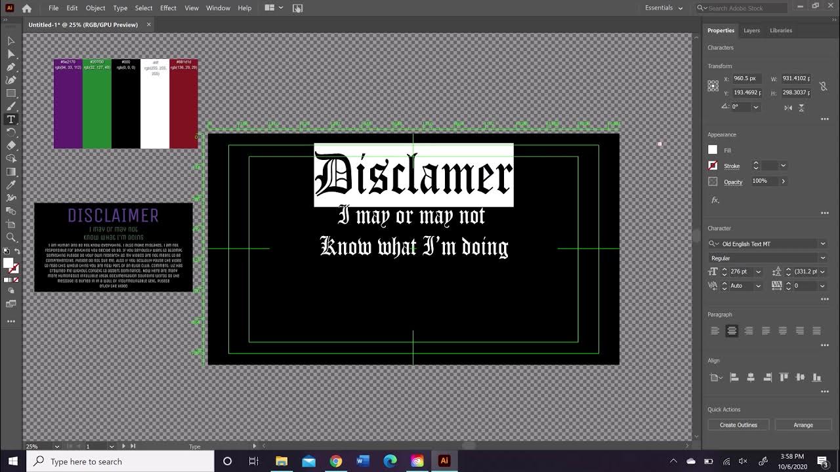Close the Untitled-1 document tab
The image size is (840, 472).
point(149,24)
